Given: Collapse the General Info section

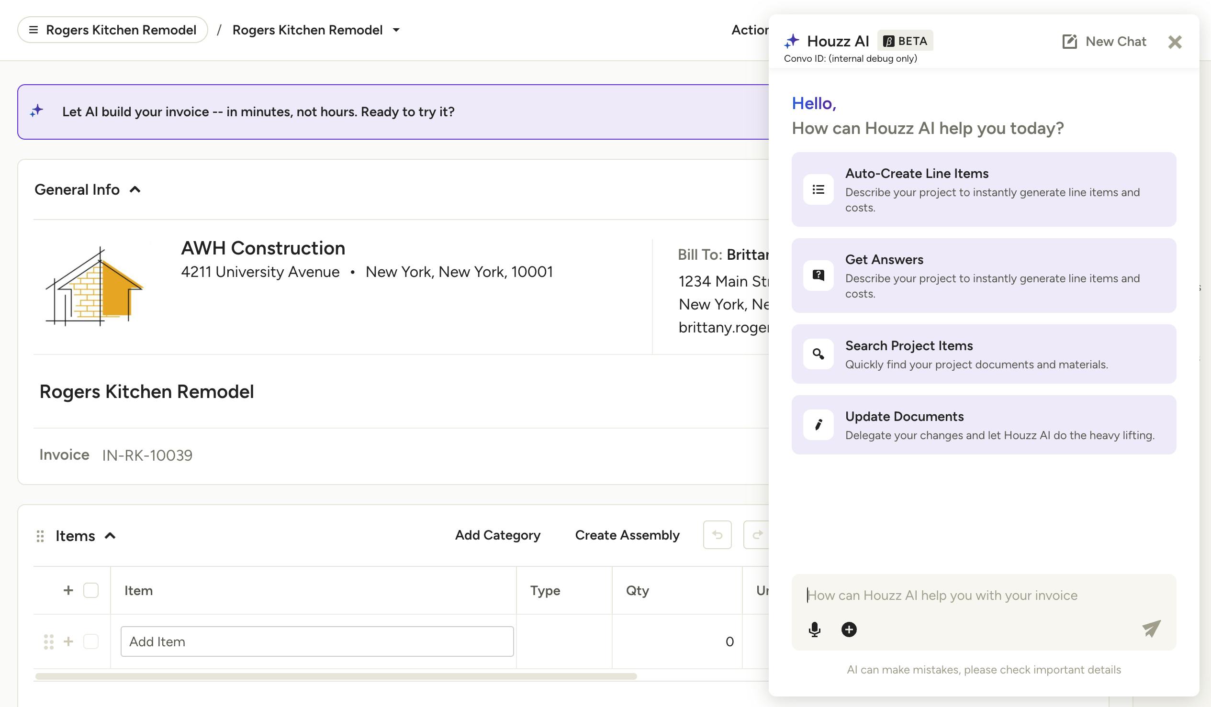Looking at the screenshot, I should tap(135, 190).
